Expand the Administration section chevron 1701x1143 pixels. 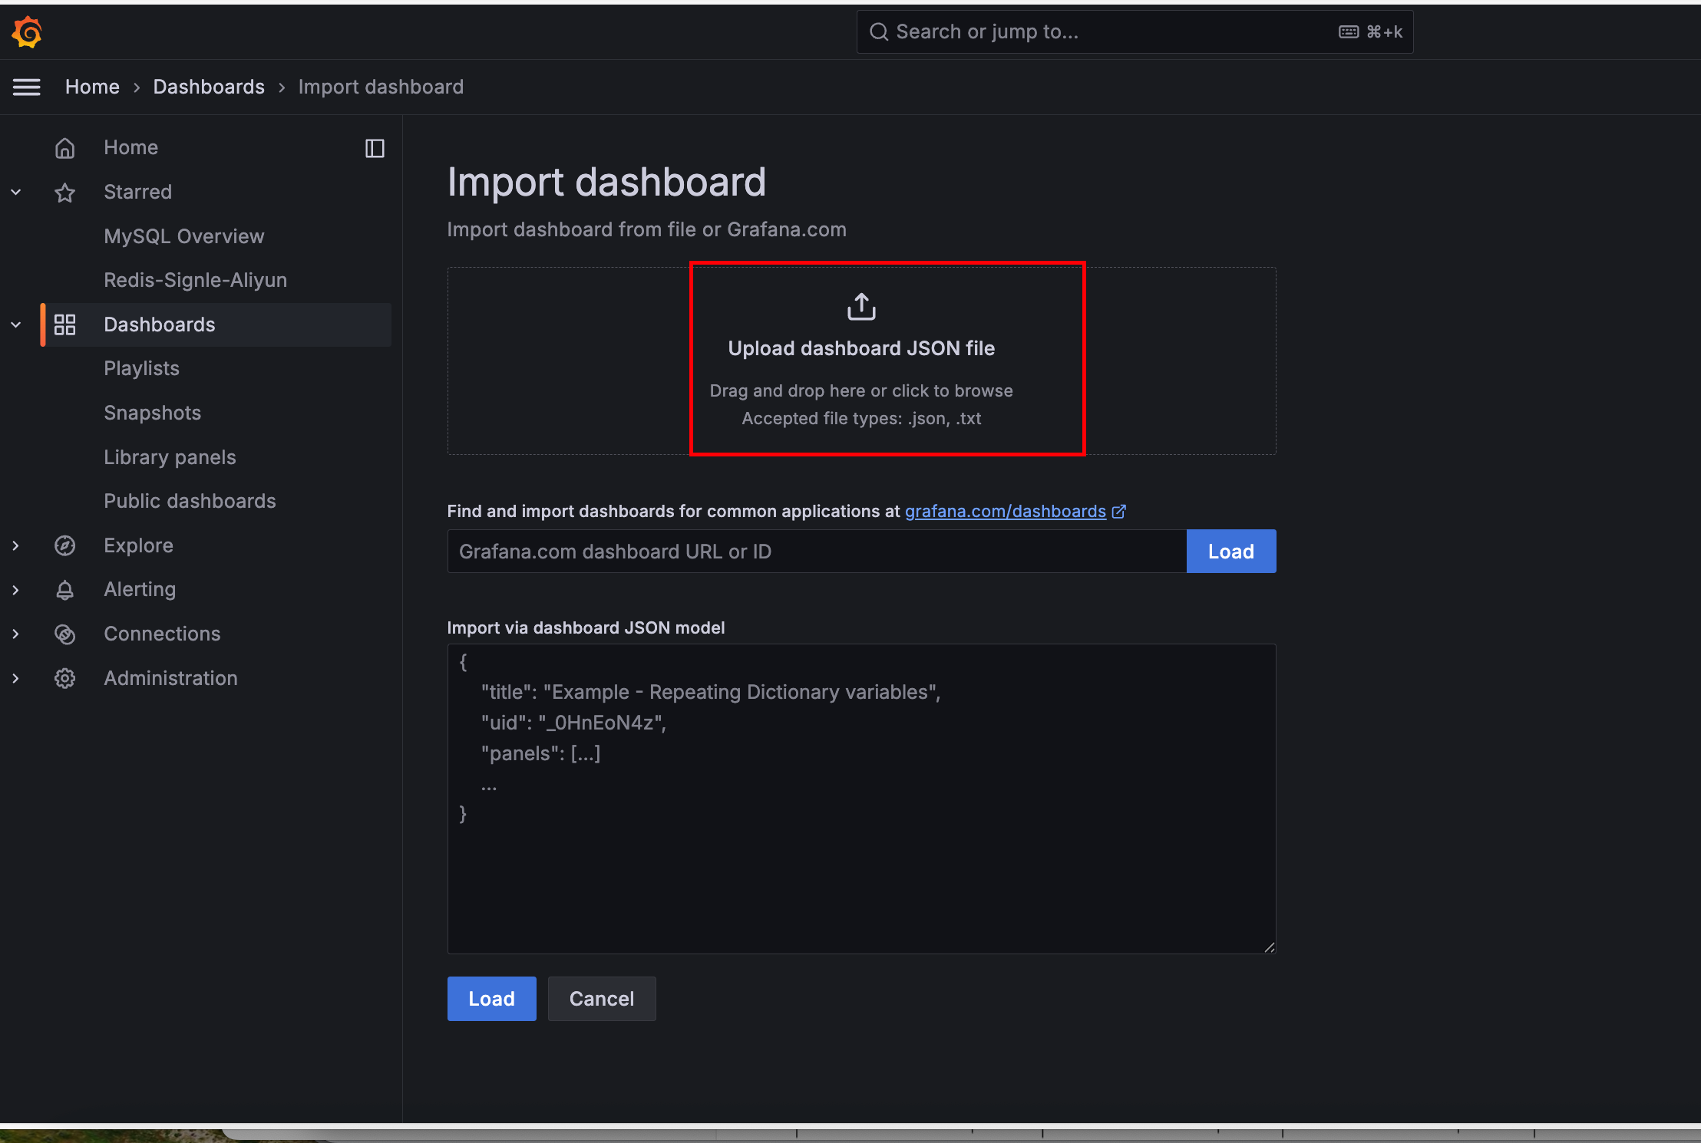15,678
